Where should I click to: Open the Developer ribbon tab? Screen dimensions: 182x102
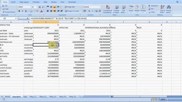coord(72,2)
